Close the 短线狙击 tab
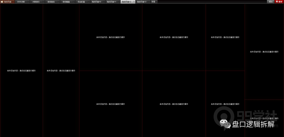This screenshot has height=137, width=284. 58,2
